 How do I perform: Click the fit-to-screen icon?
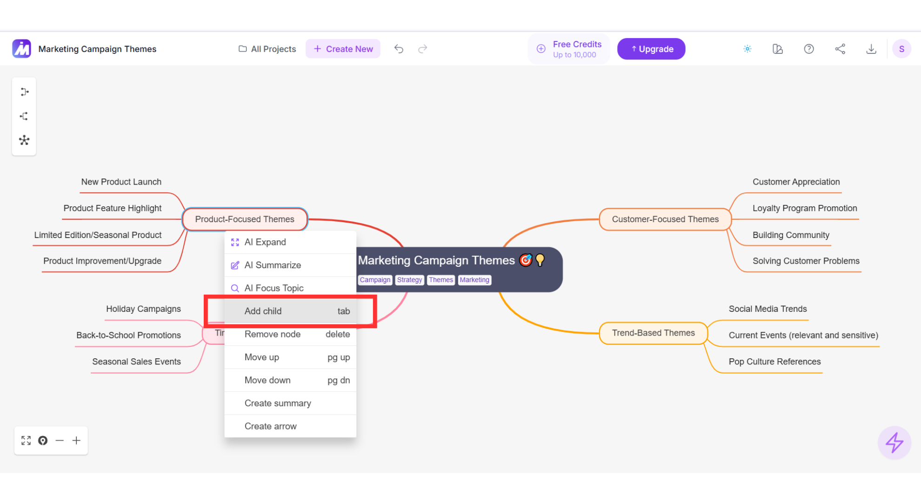tap(26, 441)
